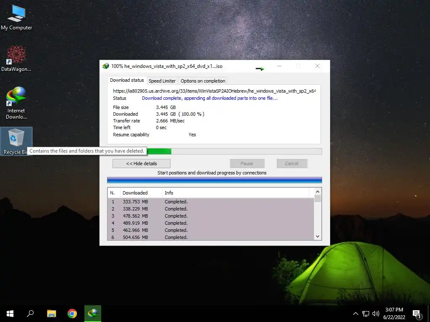Select connection row 333.753 MB
The image size is (430, 322).
(211, 202)
